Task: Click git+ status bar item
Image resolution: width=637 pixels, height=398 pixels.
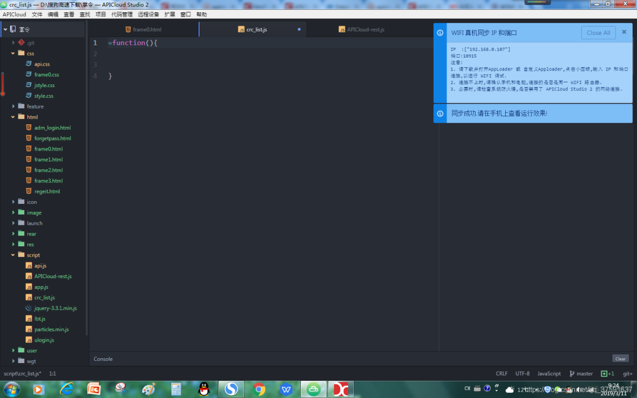Action: click(627, 374)
